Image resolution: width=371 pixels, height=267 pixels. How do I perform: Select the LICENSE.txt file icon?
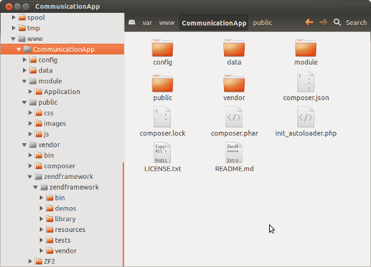(x=162, y=153)
